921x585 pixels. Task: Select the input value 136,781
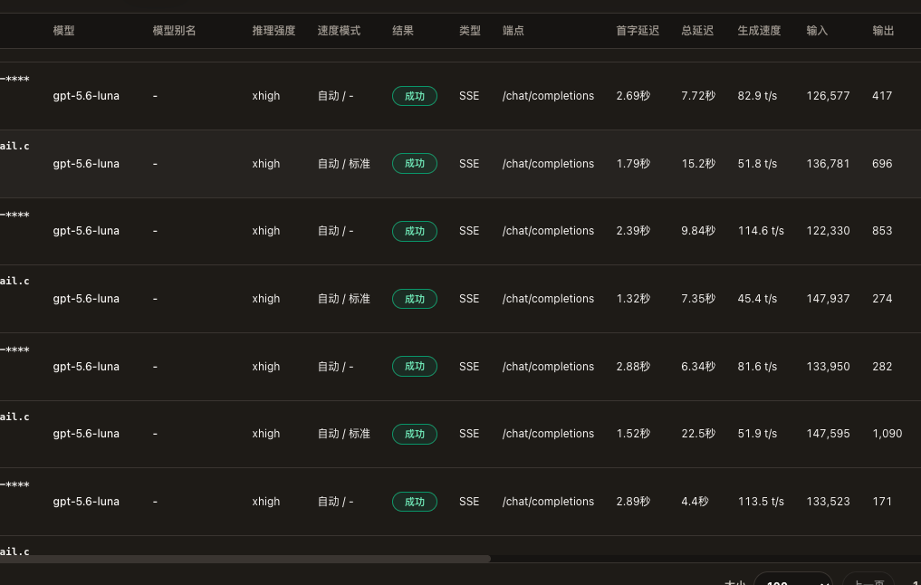point(828,164)
